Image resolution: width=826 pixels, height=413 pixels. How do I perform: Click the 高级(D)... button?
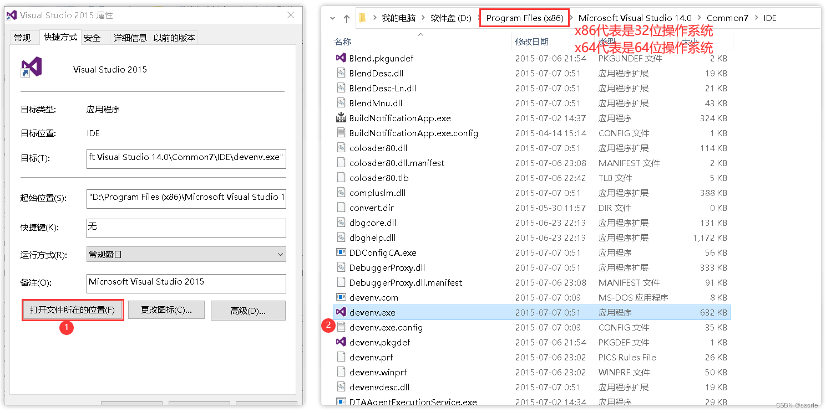pyautogui.click(x=248, y=311)
